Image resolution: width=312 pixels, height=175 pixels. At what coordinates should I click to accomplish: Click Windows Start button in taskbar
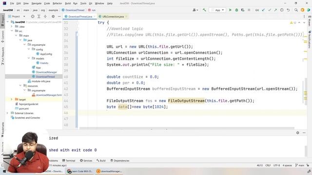(x=4, y=171)
